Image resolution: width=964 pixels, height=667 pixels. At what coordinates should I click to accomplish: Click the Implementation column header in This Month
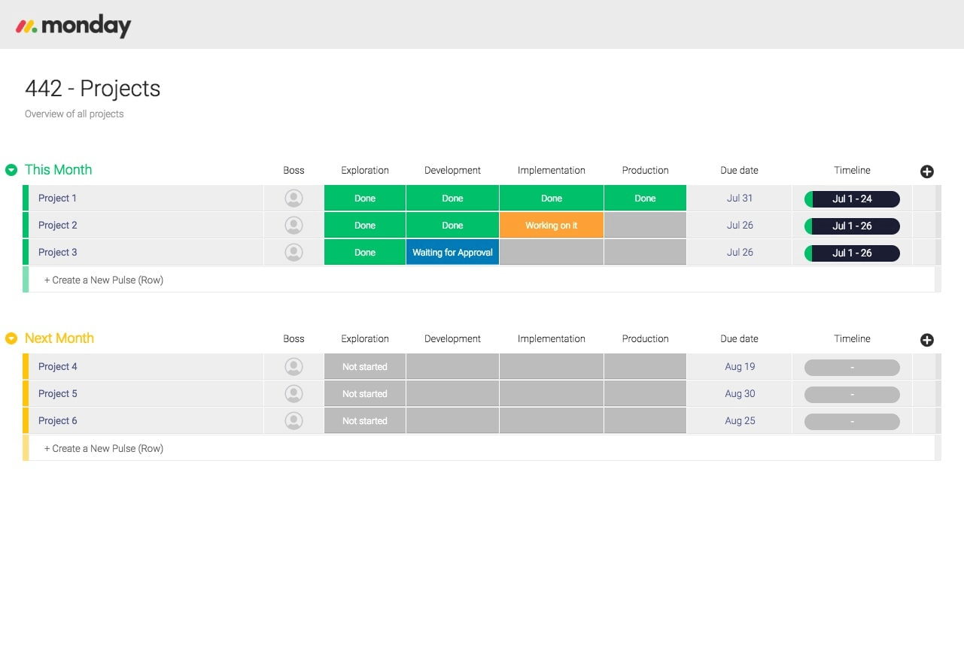tap(552, 171)
